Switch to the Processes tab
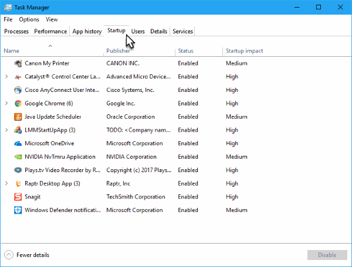Image resolution: width=352 pixels, height=267 pixels. click(x=16, y=32)
